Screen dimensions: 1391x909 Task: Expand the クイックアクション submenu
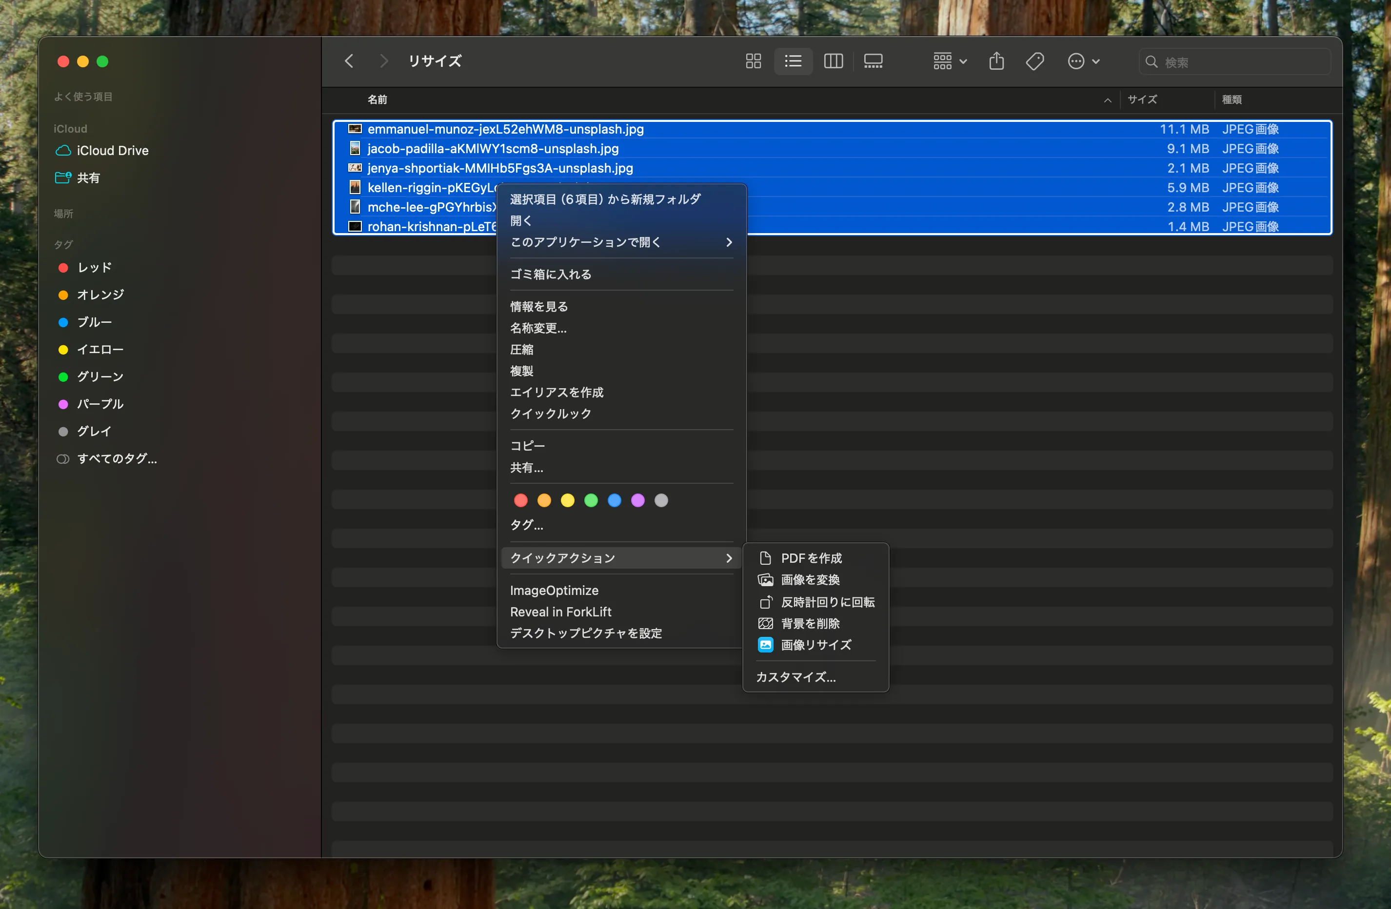[621, 558]
